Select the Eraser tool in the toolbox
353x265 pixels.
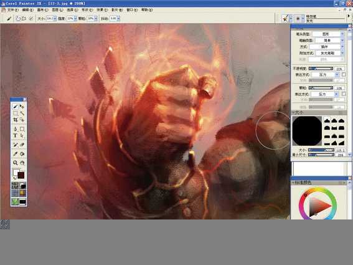(22, 145)
